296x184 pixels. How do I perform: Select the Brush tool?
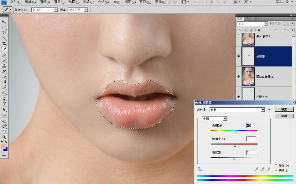4,60
